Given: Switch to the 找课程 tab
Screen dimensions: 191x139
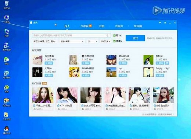Looking at the screenshot, I should click(84, 26).
